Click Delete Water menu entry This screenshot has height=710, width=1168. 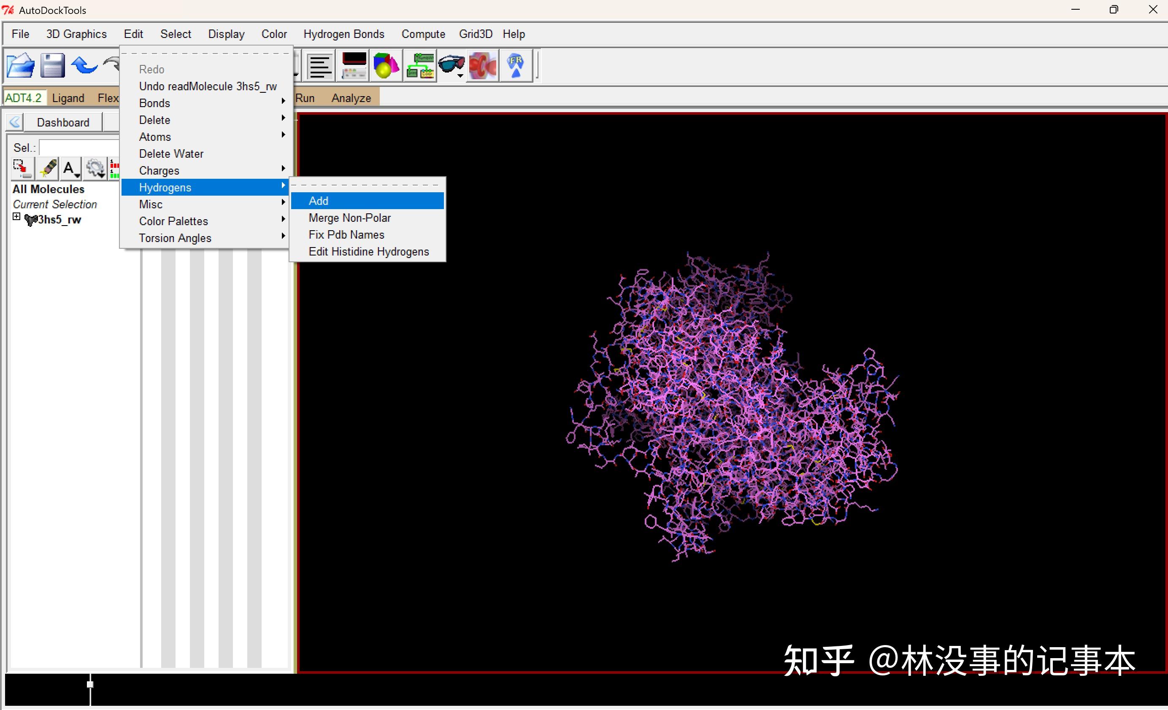(171, 153)
